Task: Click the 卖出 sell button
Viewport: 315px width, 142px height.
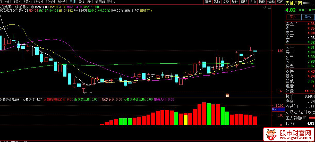Action: click(308, 17)
